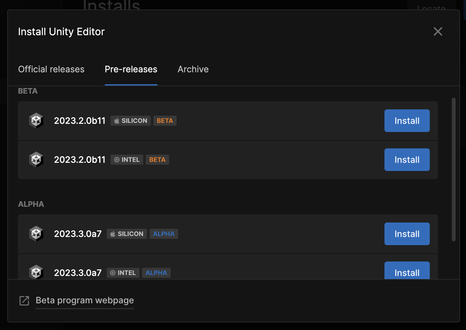Install 2023.3.0a7 Intel alpha
The height and width of the screenshot is (330, 466).
407,271
